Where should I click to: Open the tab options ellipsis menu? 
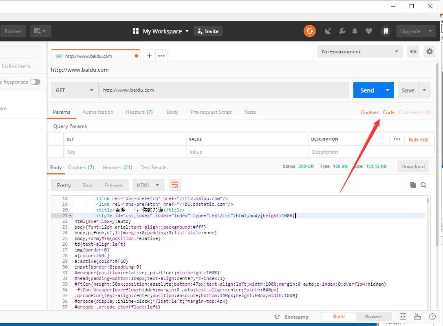(x=161, y=56)
